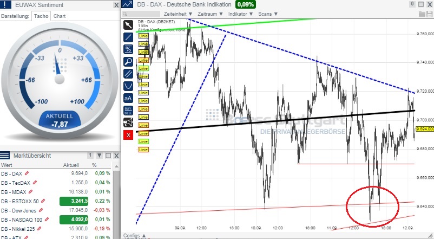Click the number 1 badge in Marktübersicht header
Viewport: 434px width, 239px height.
tap(90, 155)
